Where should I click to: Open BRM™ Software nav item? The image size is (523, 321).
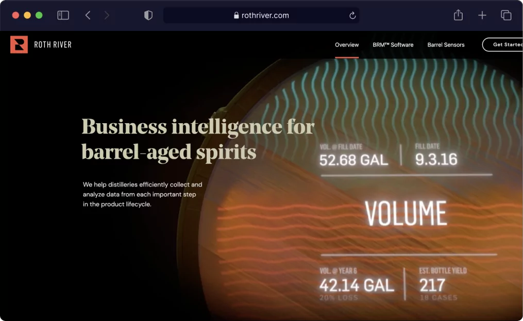(393, 45)
